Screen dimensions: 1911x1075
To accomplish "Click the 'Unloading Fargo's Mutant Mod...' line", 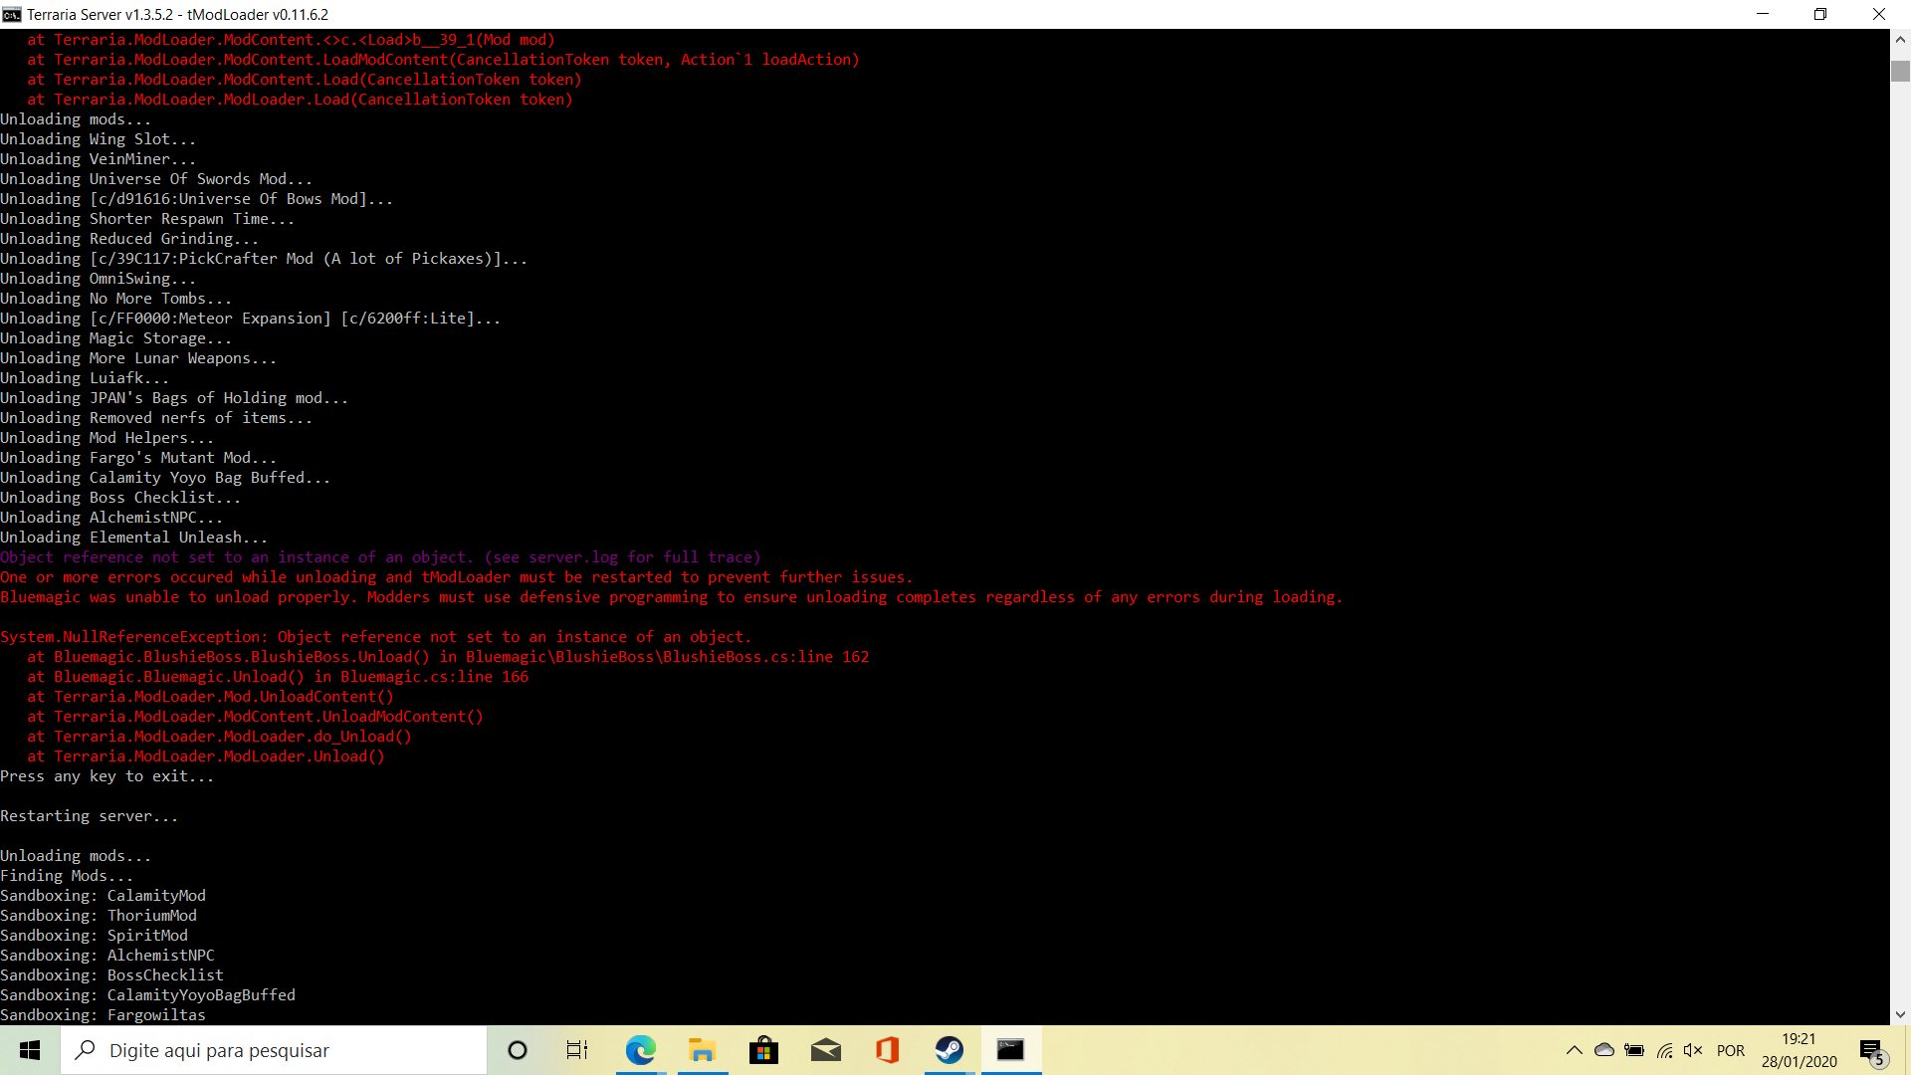I will click(x=138, y=458).
